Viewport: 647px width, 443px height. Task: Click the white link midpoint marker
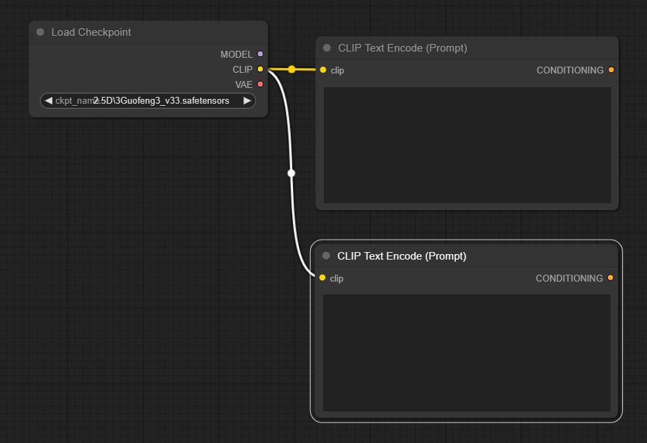point(292,173)
